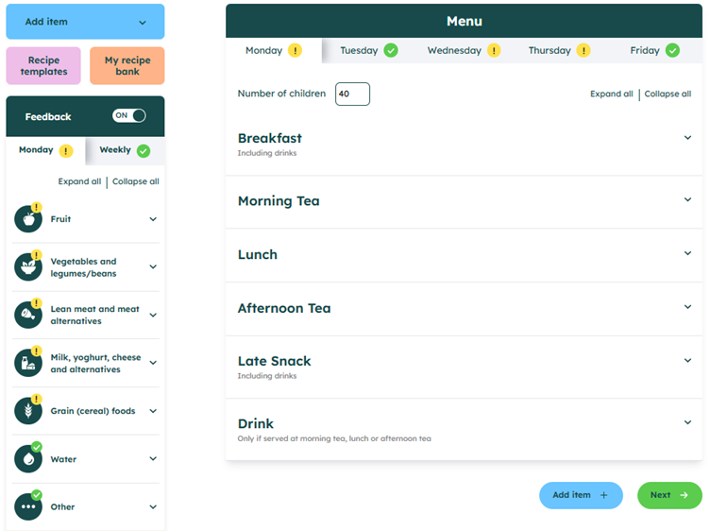Click the yellow alert badge on Milk icon
Screen dimensions: 710x531
36,351
